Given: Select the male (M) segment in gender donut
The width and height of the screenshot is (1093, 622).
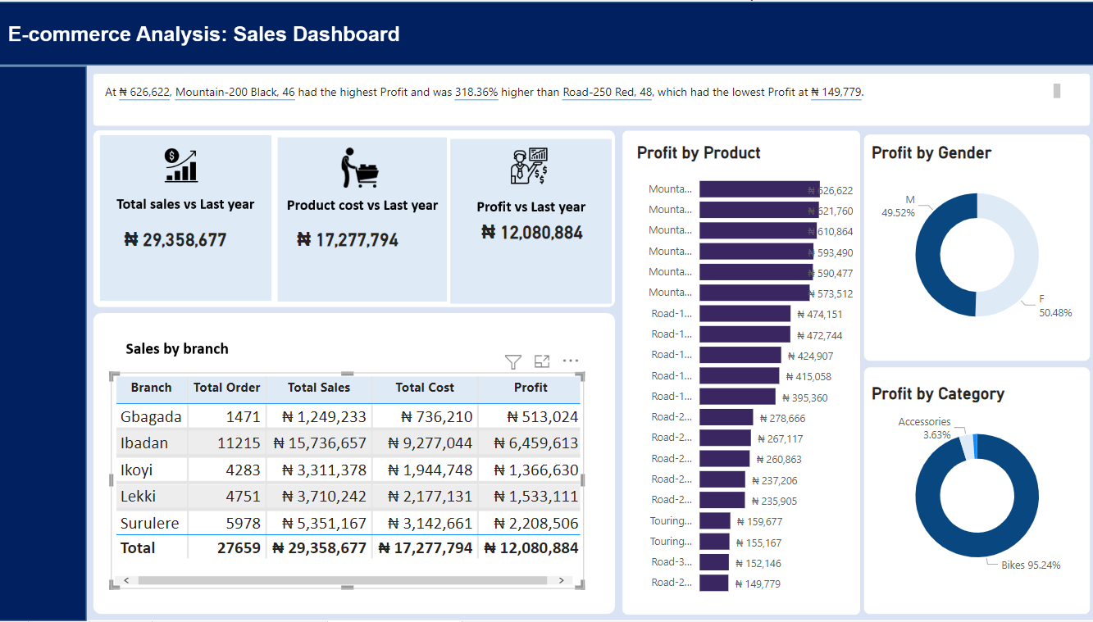Looking at the screenshot, I should point(927,255).
